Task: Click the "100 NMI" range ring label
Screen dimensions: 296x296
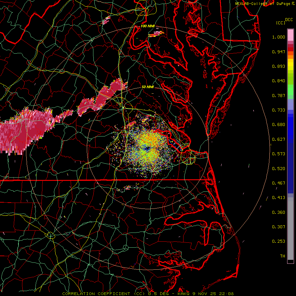Action: pyautogui.click(x=148, y=26)
